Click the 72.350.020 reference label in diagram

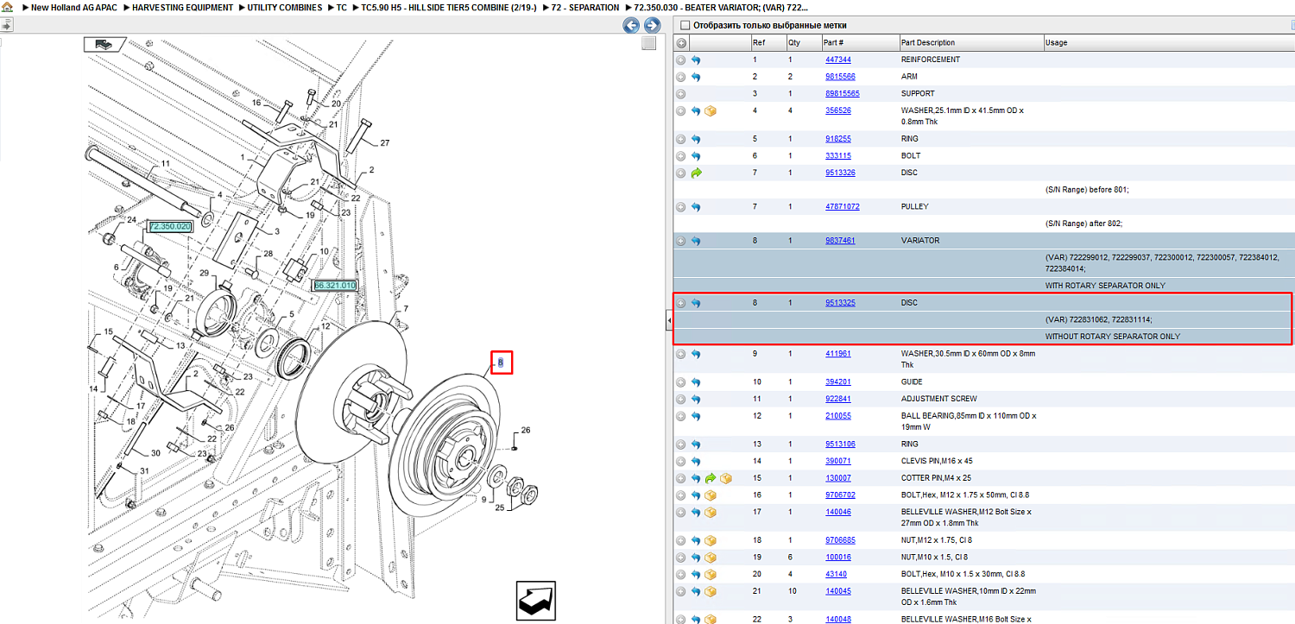[169, 226]
